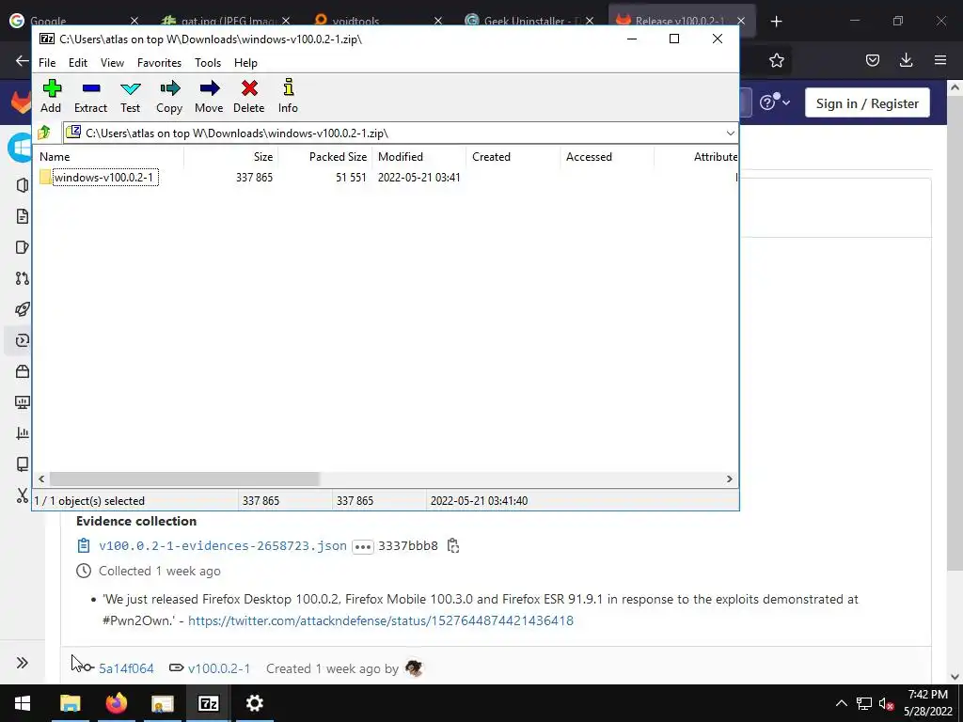This screenshot has height=722, width=963.
Task: Click the horizontal scrollbar thumb in 7-Zip
Action: 184,479
